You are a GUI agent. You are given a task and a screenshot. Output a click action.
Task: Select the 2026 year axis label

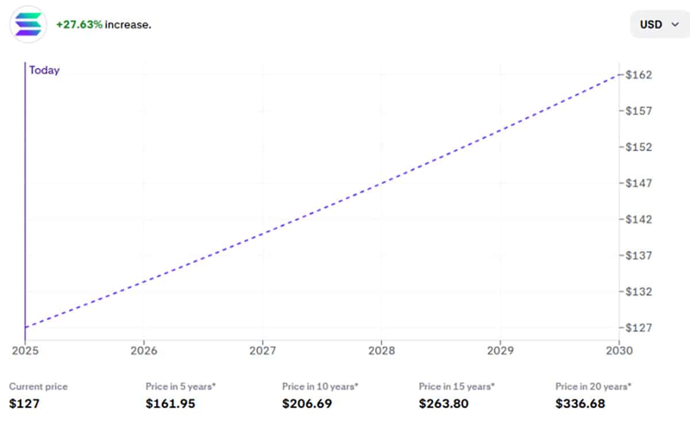[144, 350]
